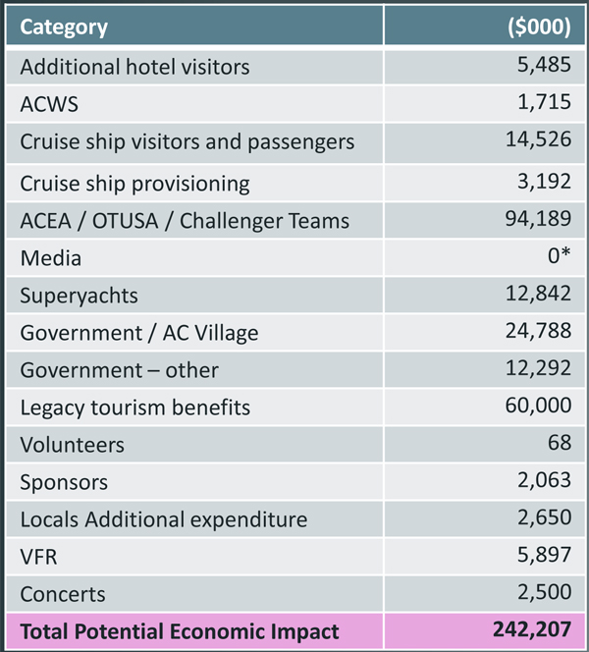
Task: Click the Concerts row label
Action: coord(62,594)
